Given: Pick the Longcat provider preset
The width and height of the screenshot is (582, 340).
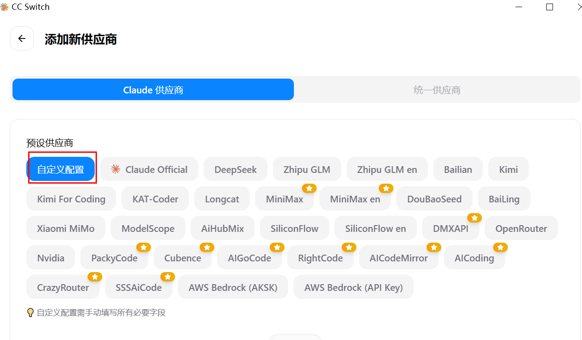Looking at the screenshot, I should pos(222,199).
